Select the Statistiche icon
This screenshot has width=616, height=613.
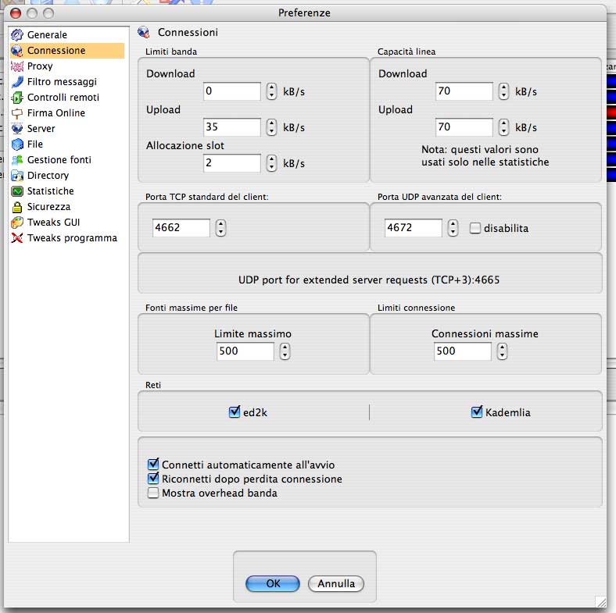(17, 191)
